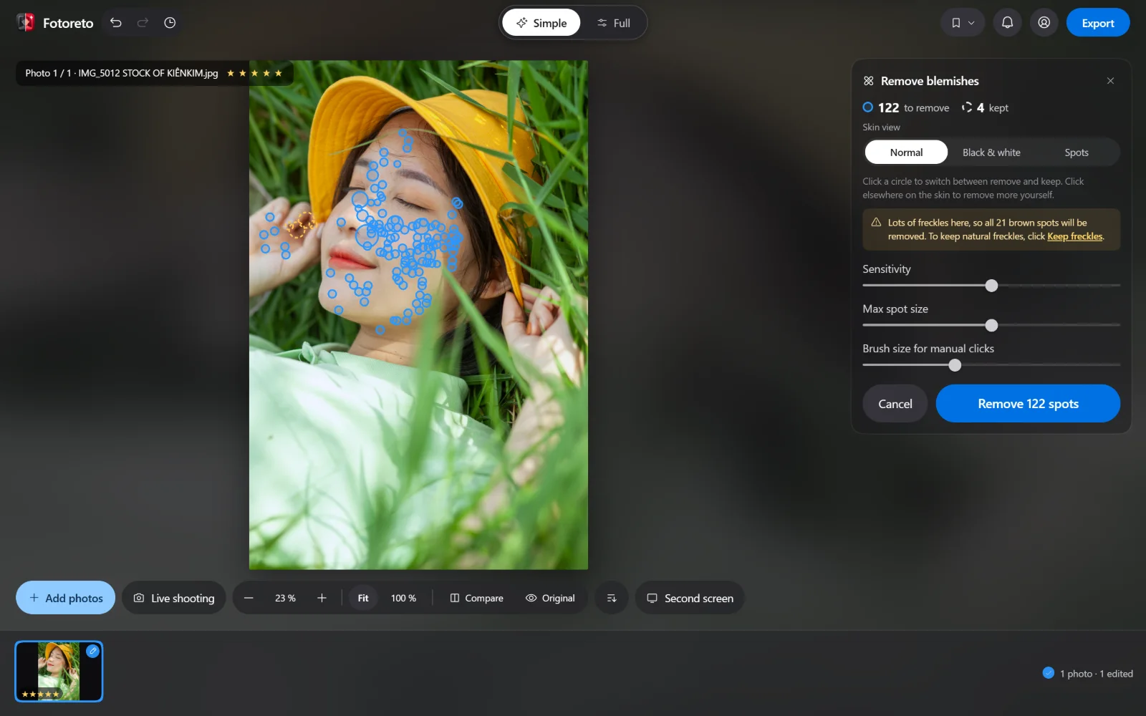Click the edited badge on thumbnail

click(92, 651)
